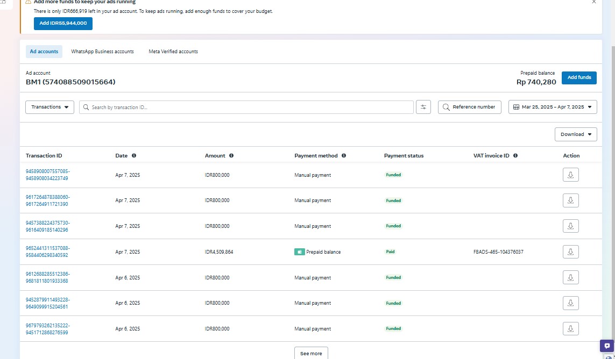
Task: Click the download icon in the last transaction row
Action: (570, 328)
